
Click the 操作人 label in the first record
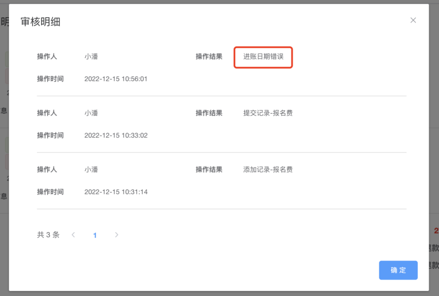point(47,57)
